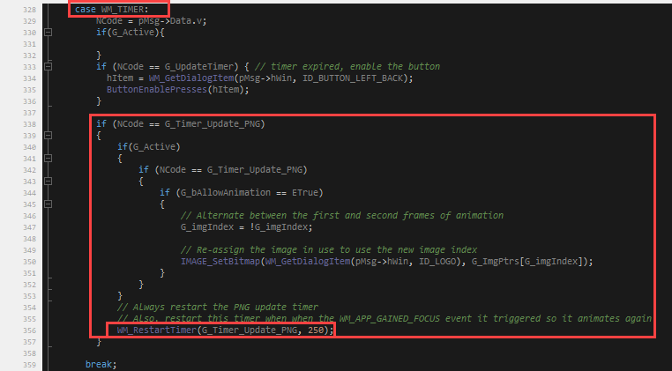This screenshot has width=672, height=371.
Task: Click the ID_BUTTON_LEFT_BACK identifier
Action: [360, 78]
